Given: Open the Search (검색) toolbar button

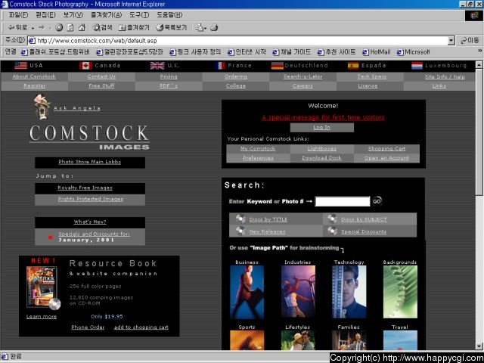Looking at the screenshot, I should tap(103, 28).
